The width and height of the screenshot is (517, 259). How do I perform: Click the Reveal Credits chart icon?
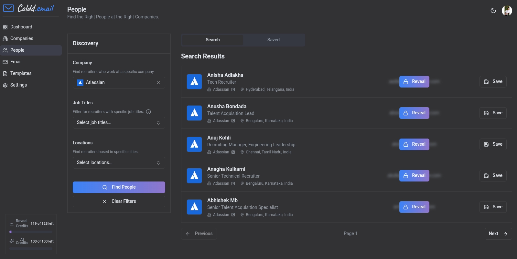(x=12, y=223)
